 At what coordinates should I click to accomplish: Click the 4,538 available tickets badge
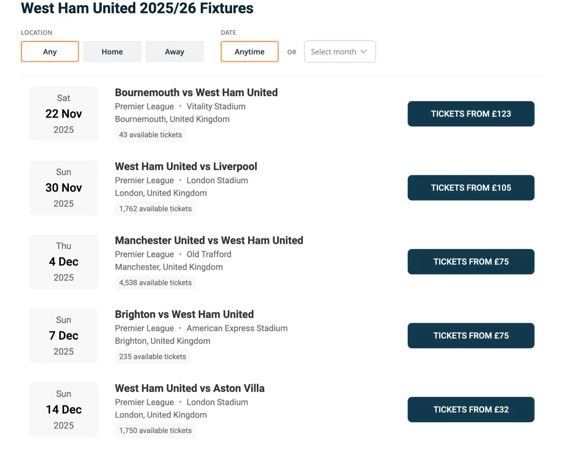click(x=155, y=282)
